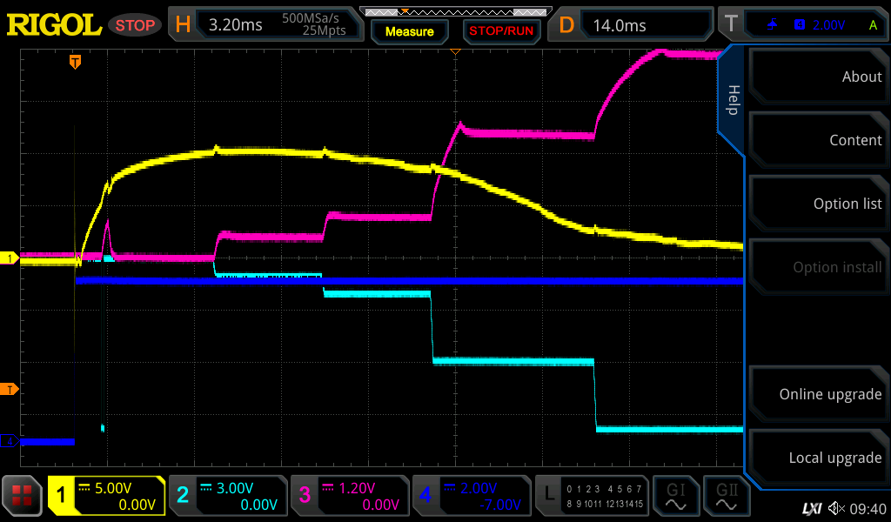Toggle channel 1 yellow 5.00V label
This screenshot has height=522, width=891.
106,496
